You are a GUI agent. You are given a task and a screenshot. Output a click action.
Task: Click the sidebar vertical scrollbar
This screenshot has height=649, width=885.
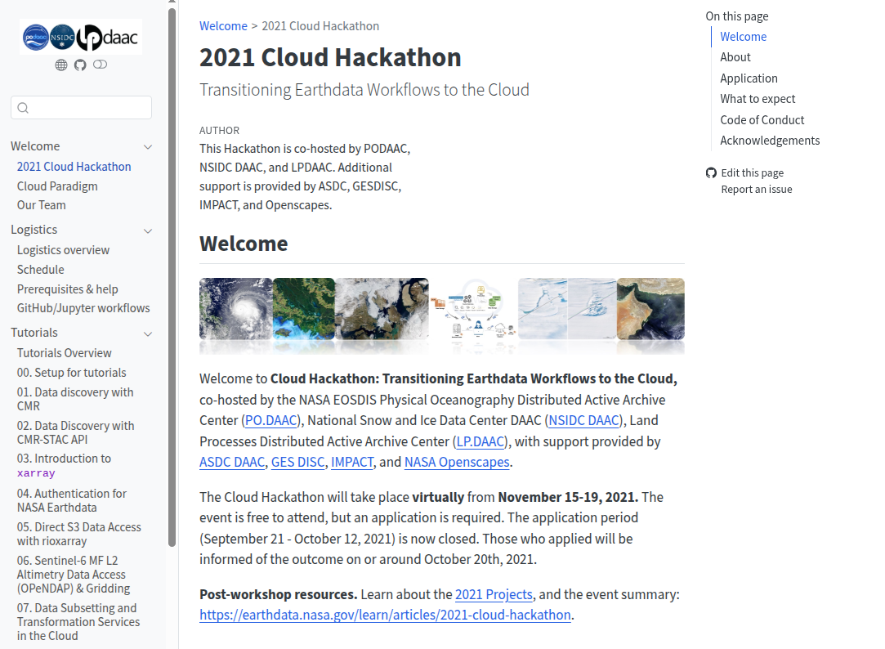coord(172,278)
